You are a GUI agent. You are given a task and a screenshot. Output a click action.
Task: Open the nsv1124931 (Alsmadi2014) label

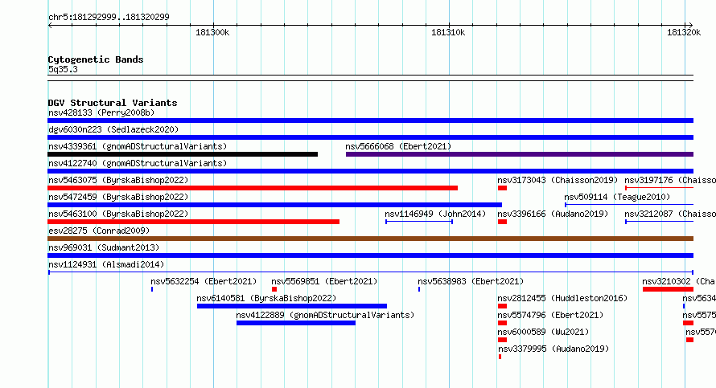[106, 264]
